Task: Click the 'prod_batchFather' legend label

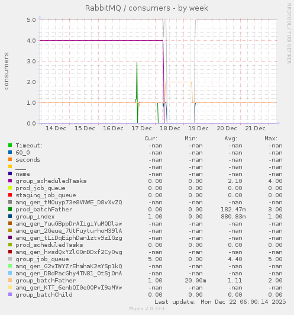Action: [x=44, y=210]
